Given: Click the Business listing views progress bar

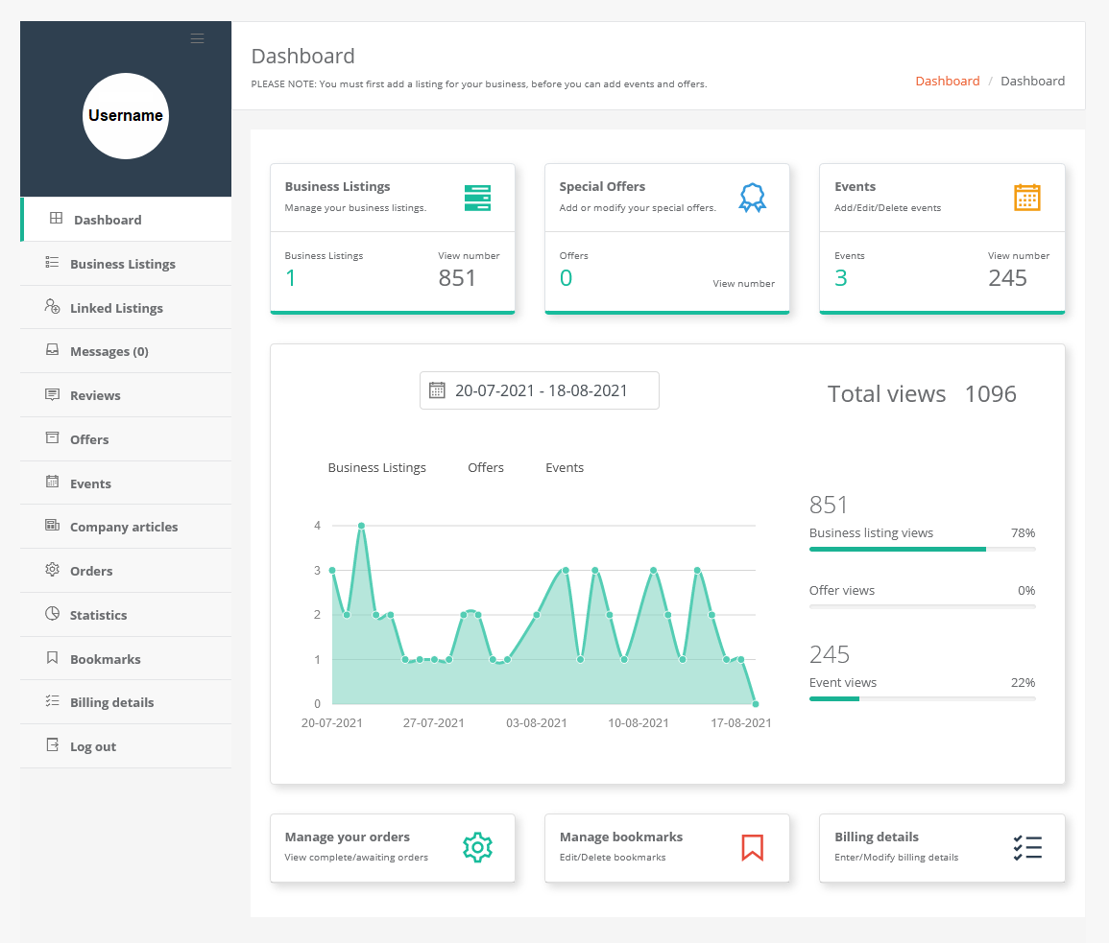Looking at the screenshot, I should (923, 550).
